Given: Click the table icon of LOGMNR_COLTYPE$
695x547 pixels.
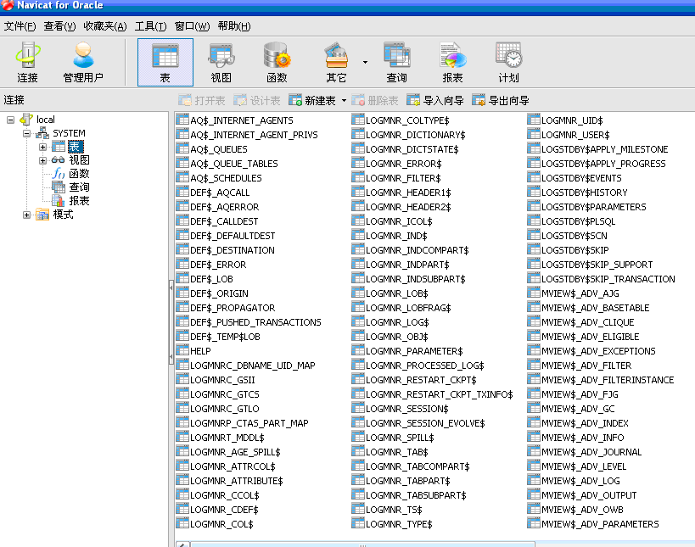Looking at the screenshot, I should pos(358,120).
